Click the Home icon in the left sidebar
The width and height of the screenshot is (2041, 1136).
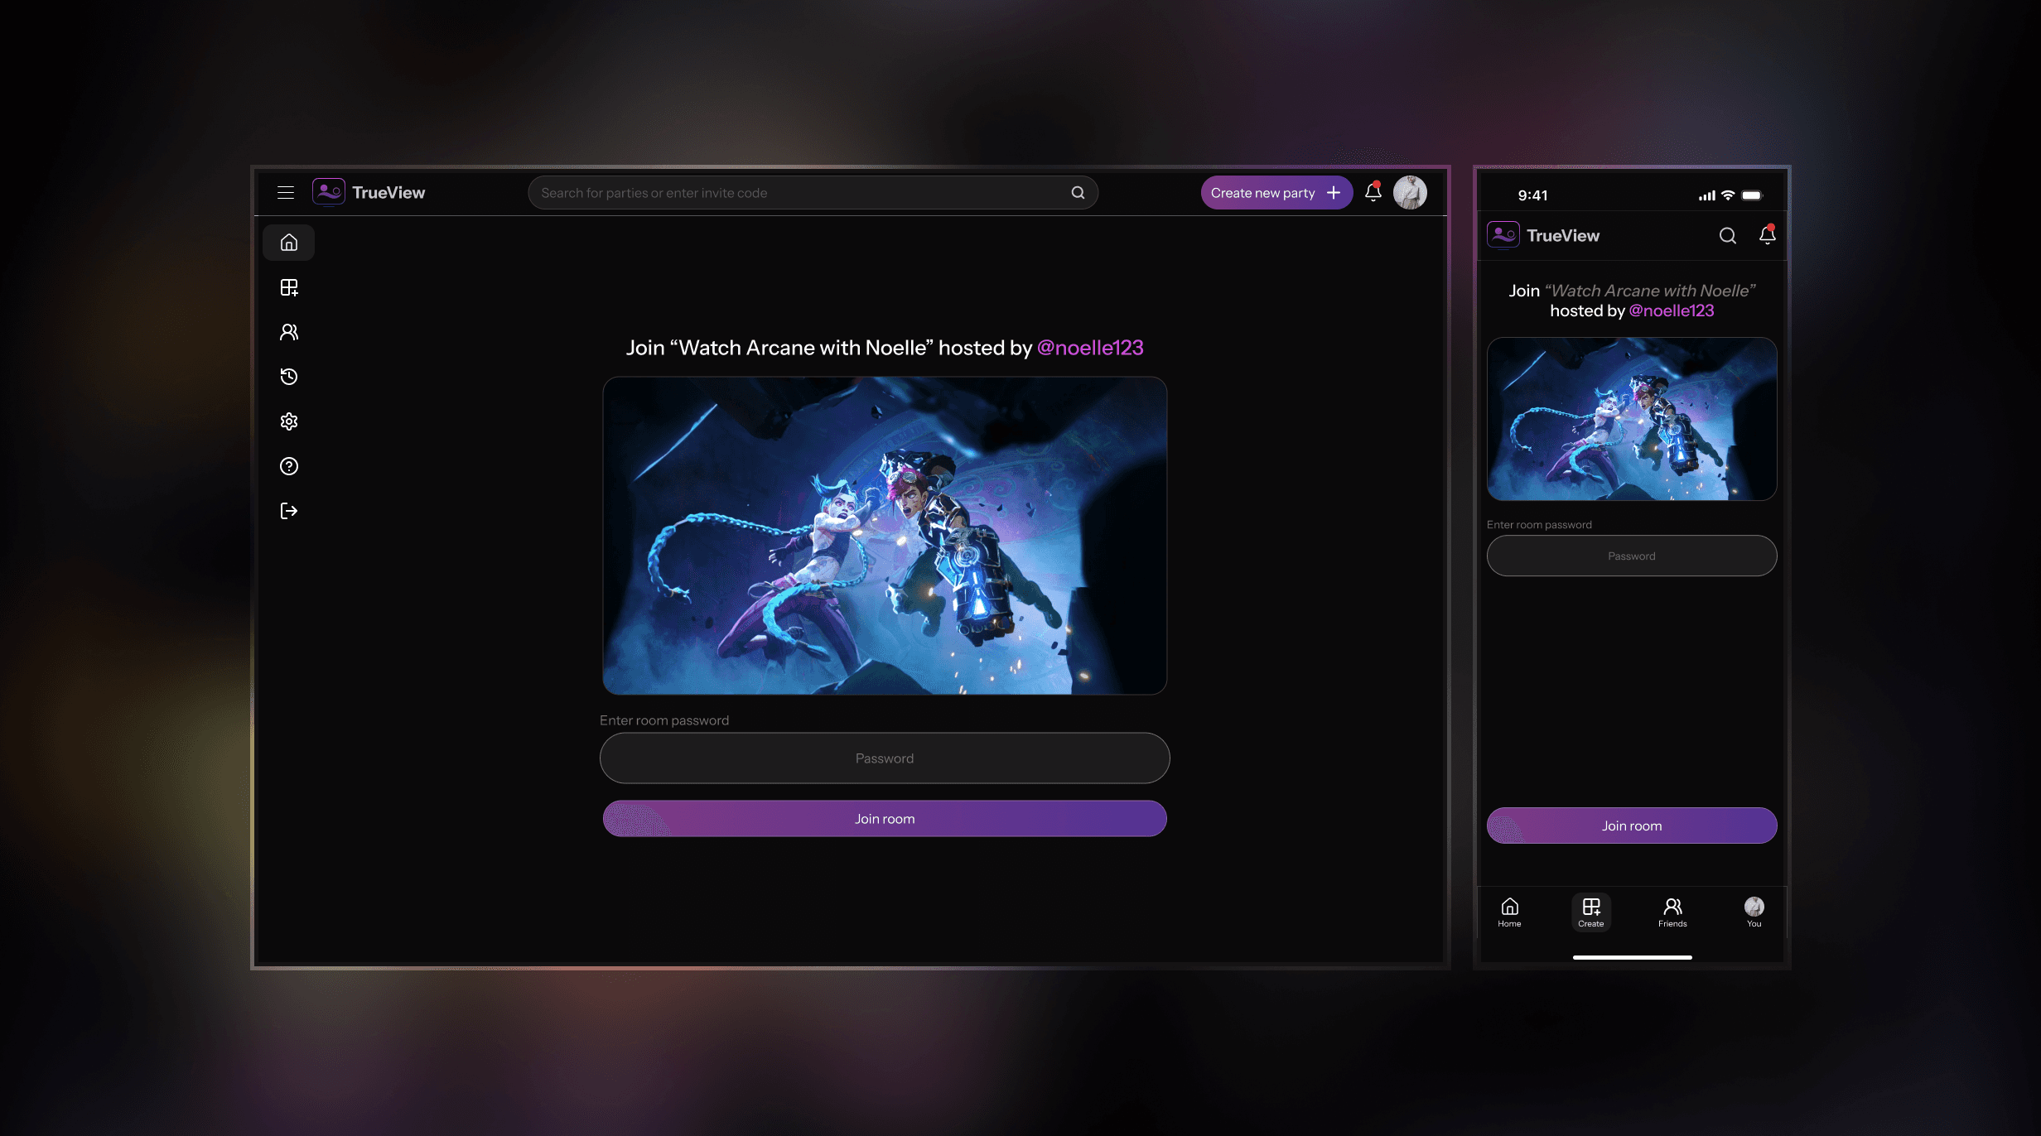[x=289, y=243]
